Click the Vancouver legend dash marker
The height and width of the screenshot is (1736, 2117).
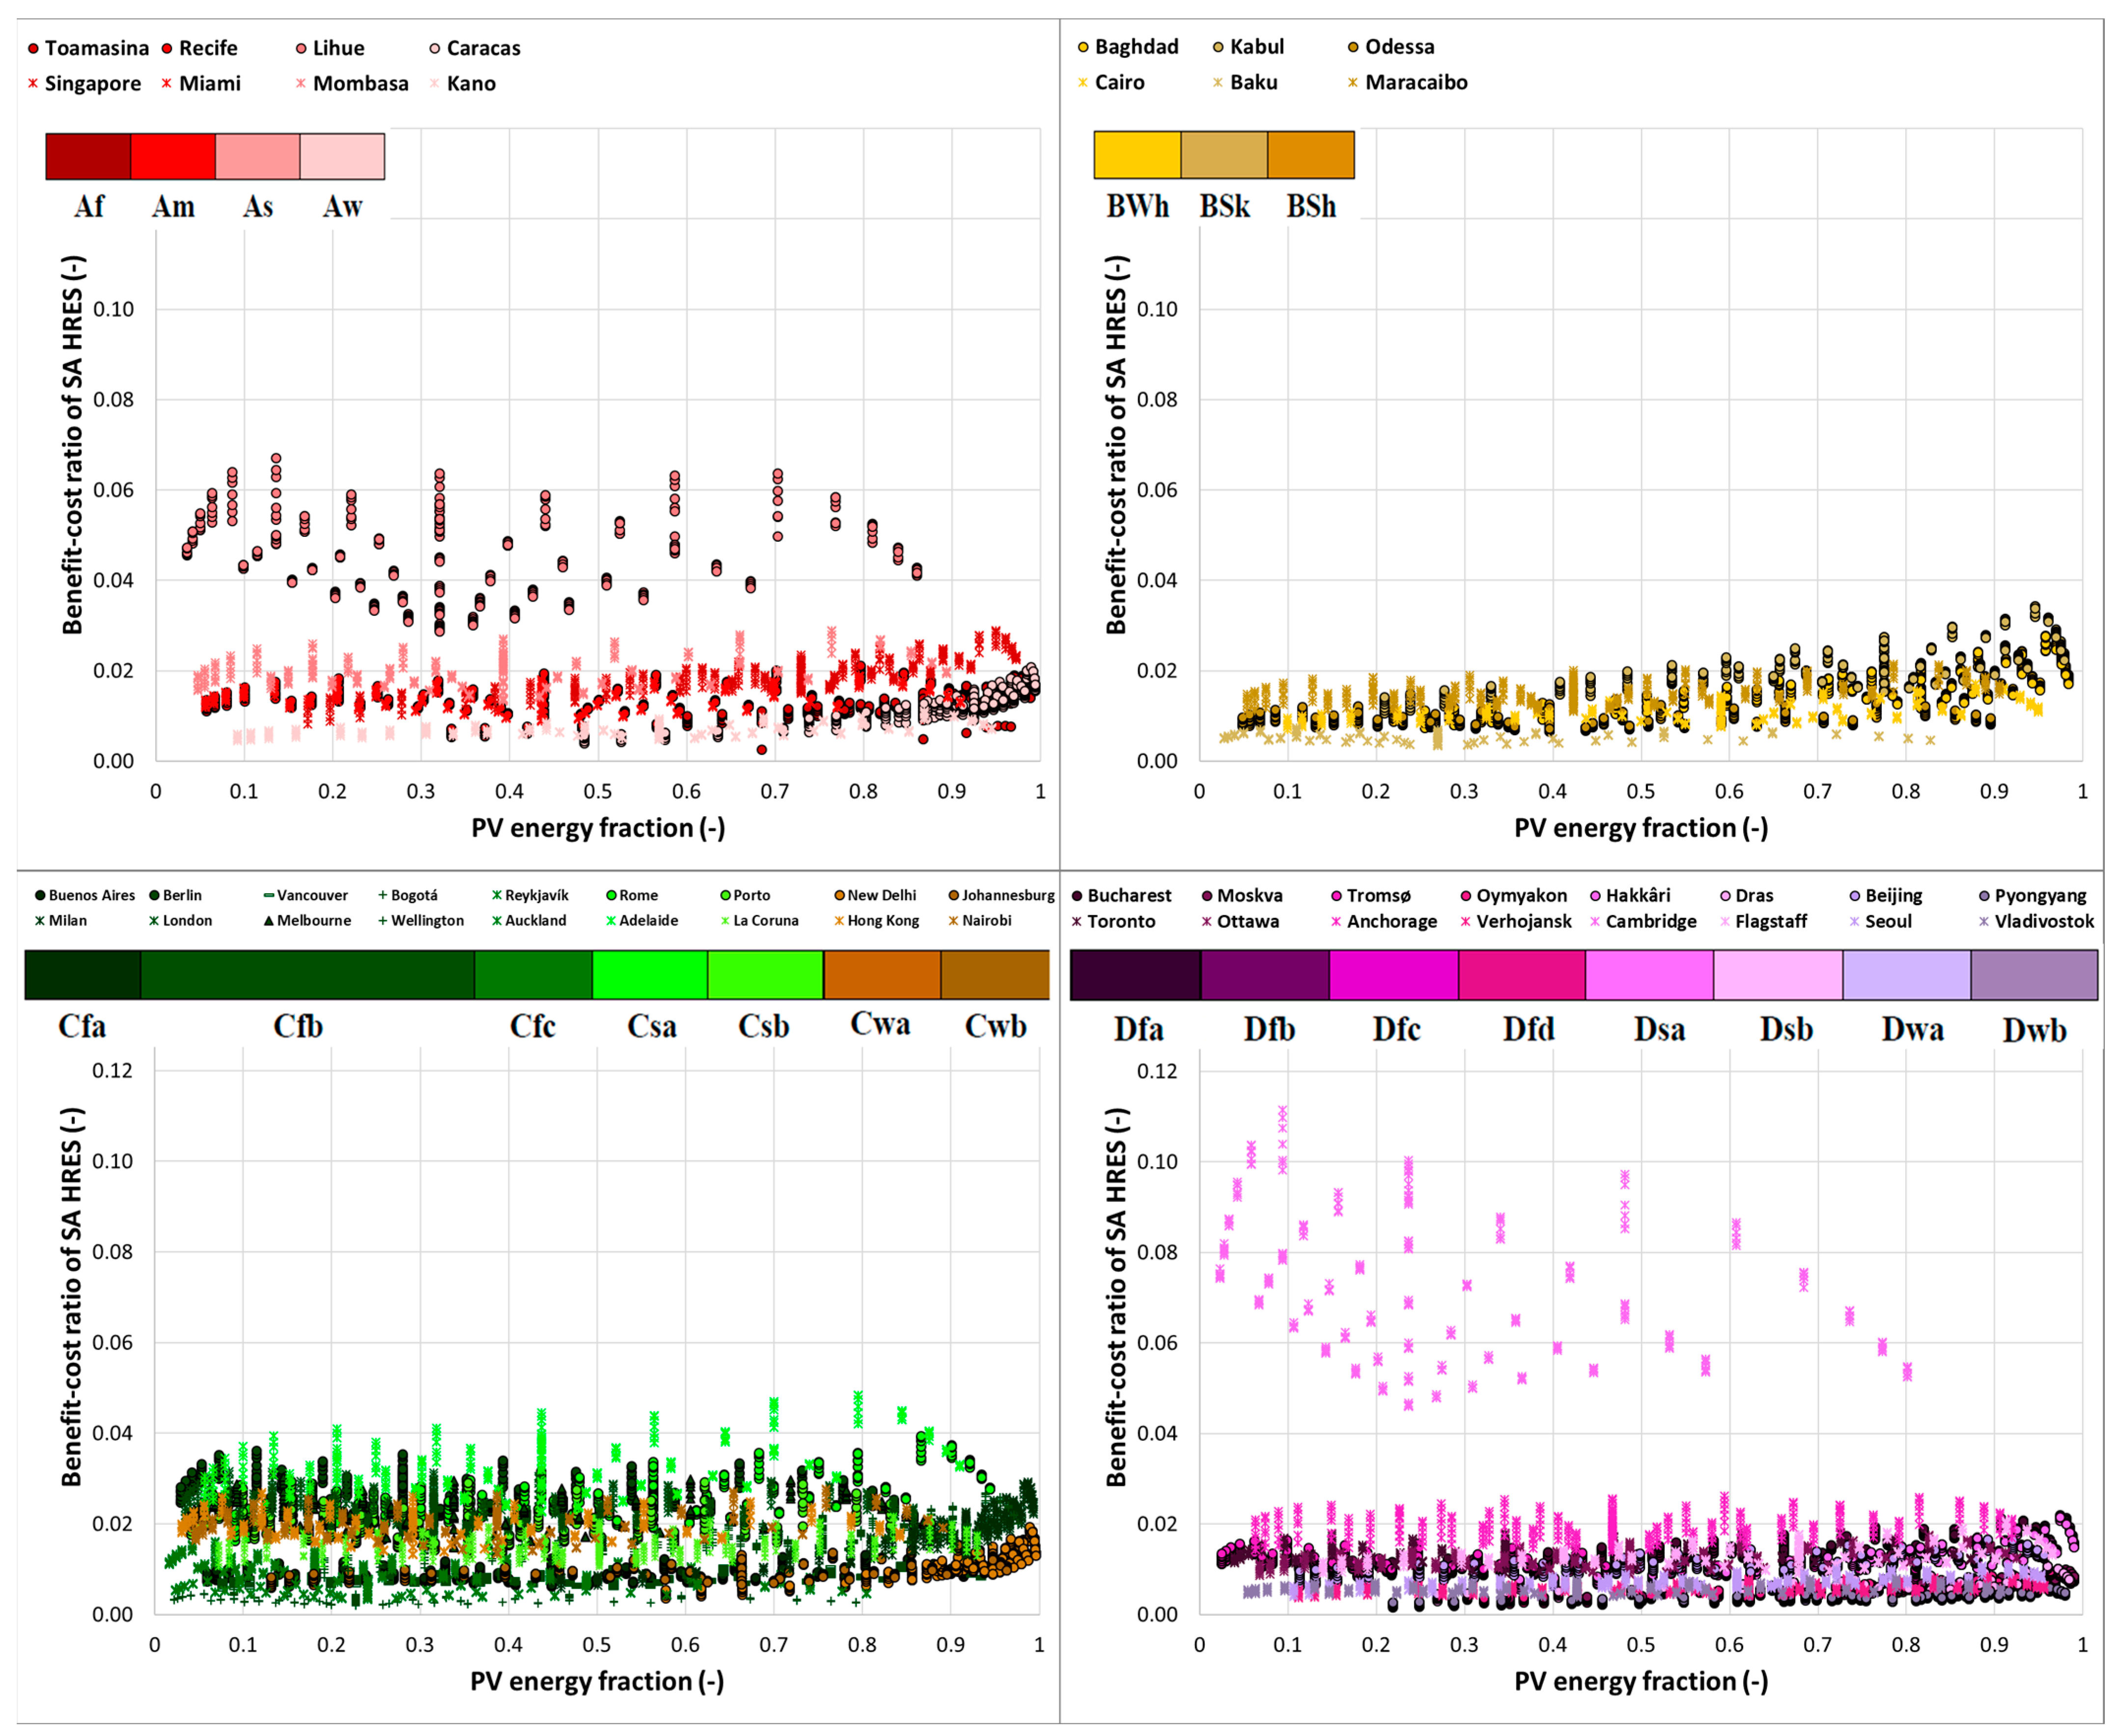[269, 895]
